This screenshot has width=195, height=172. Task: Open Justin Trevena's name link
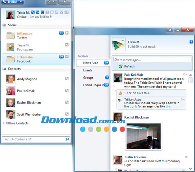[x=135, y=157]
